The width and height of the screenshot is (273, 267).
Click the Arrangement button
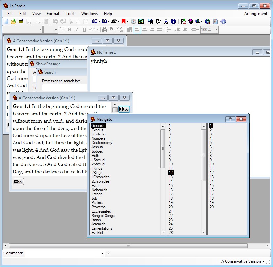(256, 14)
